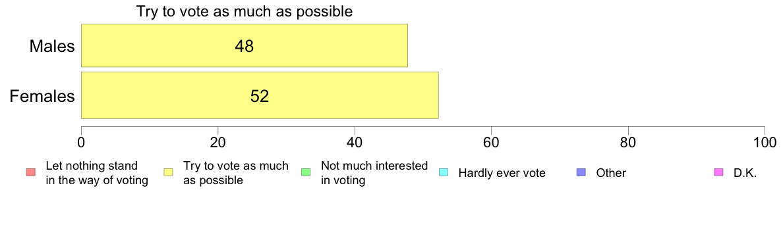Select the 60 axis tick label

tap(492, 141)
